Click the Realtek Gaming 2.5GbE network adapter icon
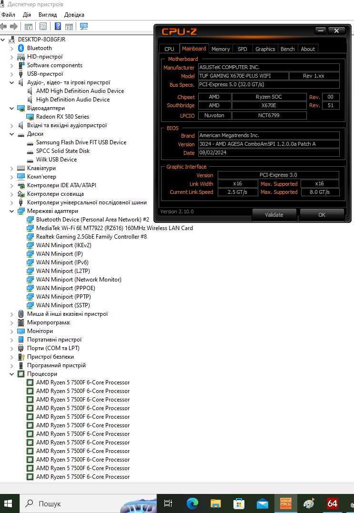This screenshot has height=513, width=354. pos(30,237)
